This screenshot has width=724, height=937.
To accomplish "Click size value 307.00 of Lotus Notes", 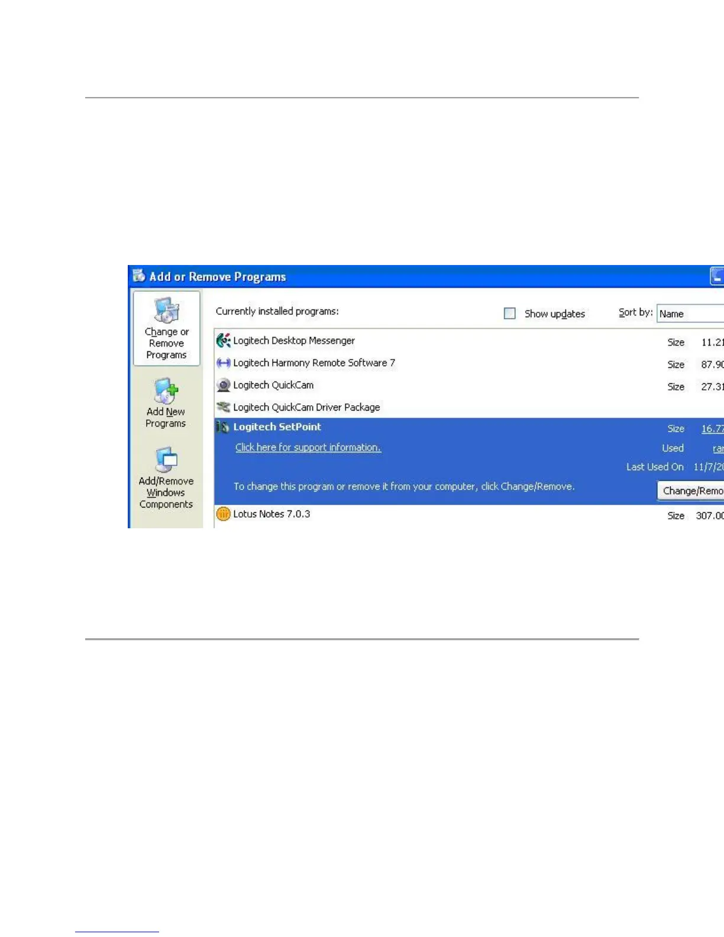I will pyautogui.click(x=710, y=516).
